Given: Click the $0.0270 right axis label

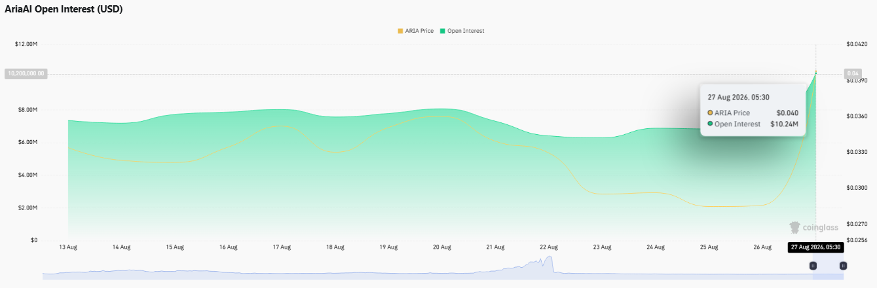Looking at the screenshot, I should (x=857, y=224).
